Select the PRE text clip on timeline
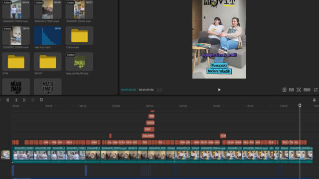 [x=152, y=116]
